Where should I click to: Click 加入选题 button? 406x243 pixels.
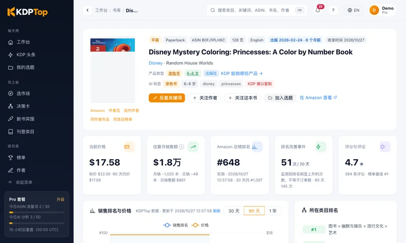coord(280,98)
